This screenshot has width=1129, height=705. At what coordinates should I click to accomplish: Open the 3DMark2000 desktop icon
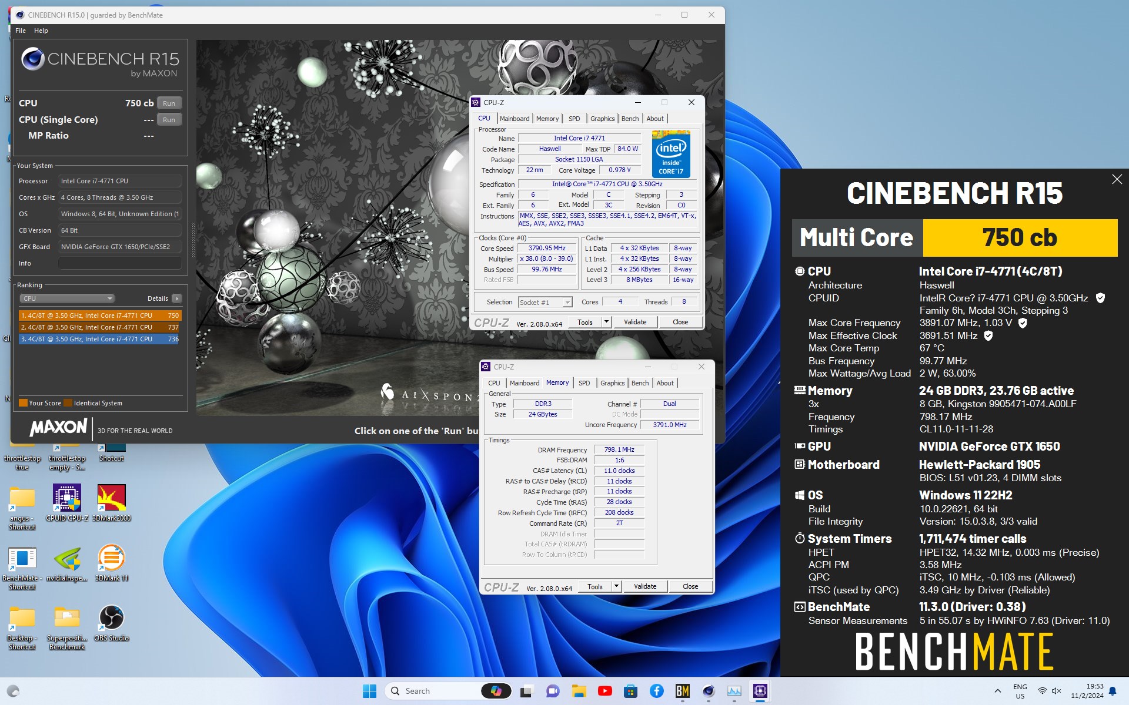pos(112,502)
